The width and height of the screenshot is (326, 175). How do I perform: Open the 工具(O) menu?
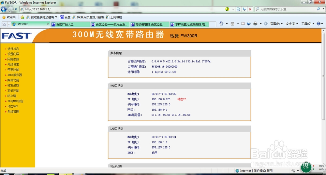pyautogui.click(x=308, y=24)
